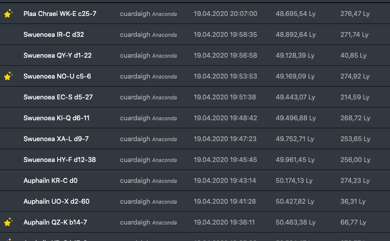Select the Swuenoea QY-Y d1-22 entry
390x241 pixels.
(58, 55)
